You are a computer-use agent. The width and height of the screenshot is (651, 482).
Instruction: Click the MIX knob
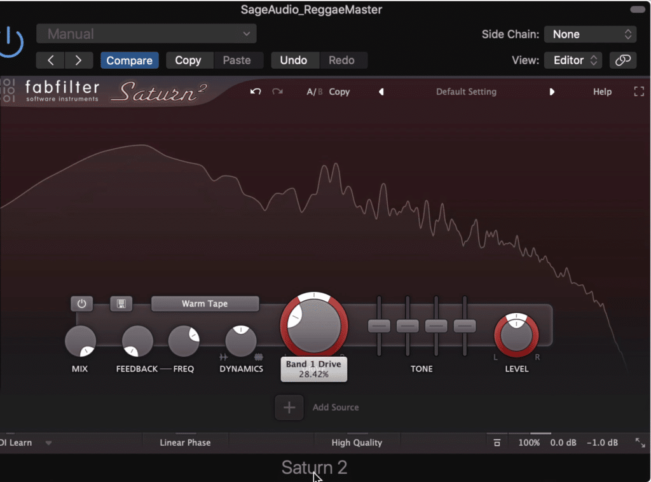pyautogui.click(x=81, y=341)
